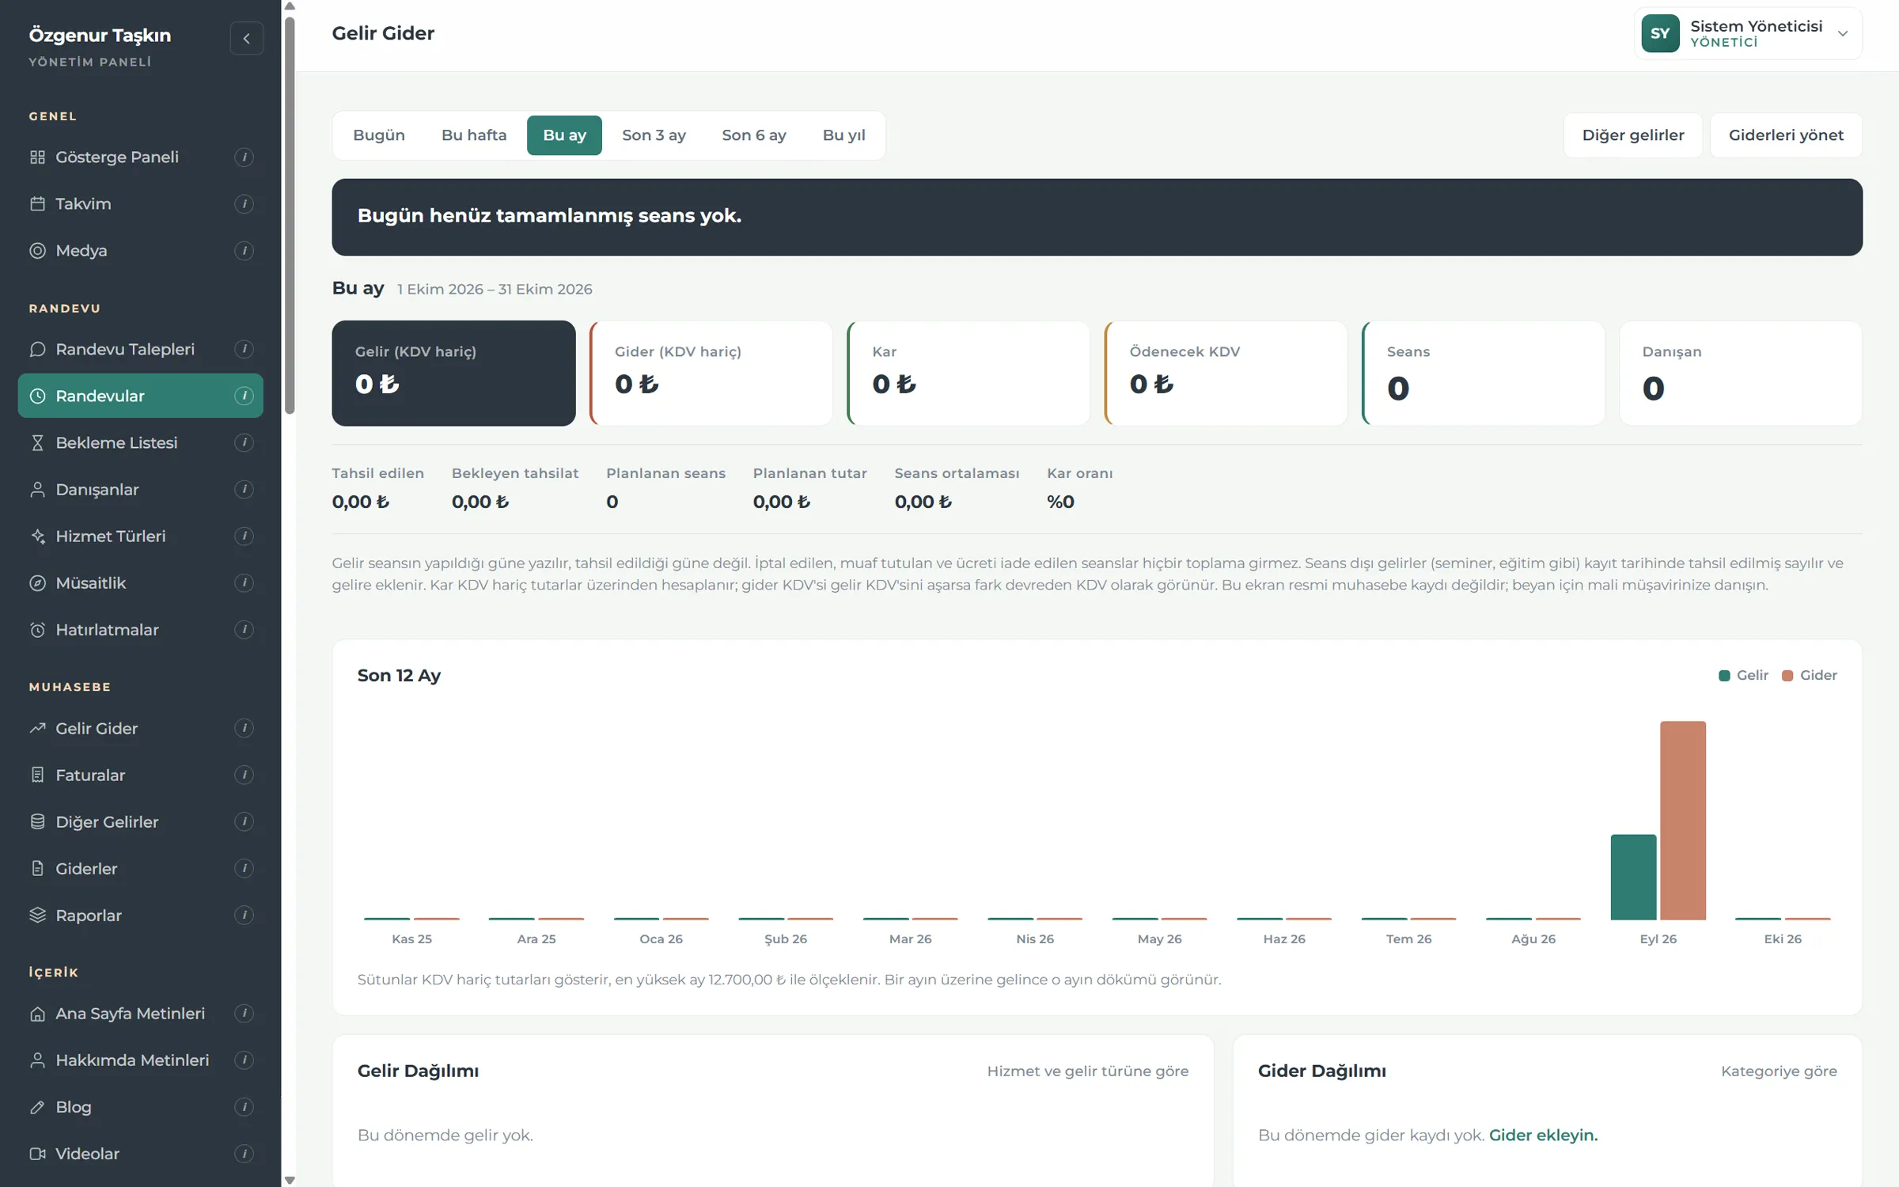Click the Eyl 26 Gelir bar
This screenshot has width=1899, height=1187.
point(1633,877)
